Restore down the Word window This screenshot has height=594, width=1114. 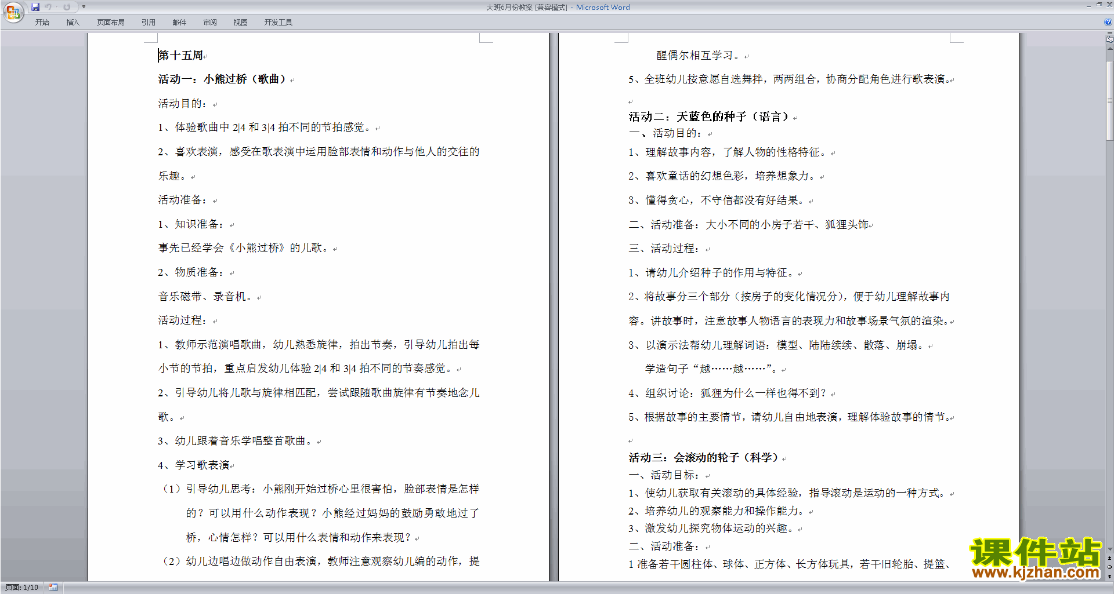pos(1099,5)
